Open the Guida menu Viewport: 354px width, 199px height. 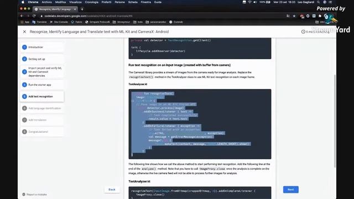[x=158, y=2]
